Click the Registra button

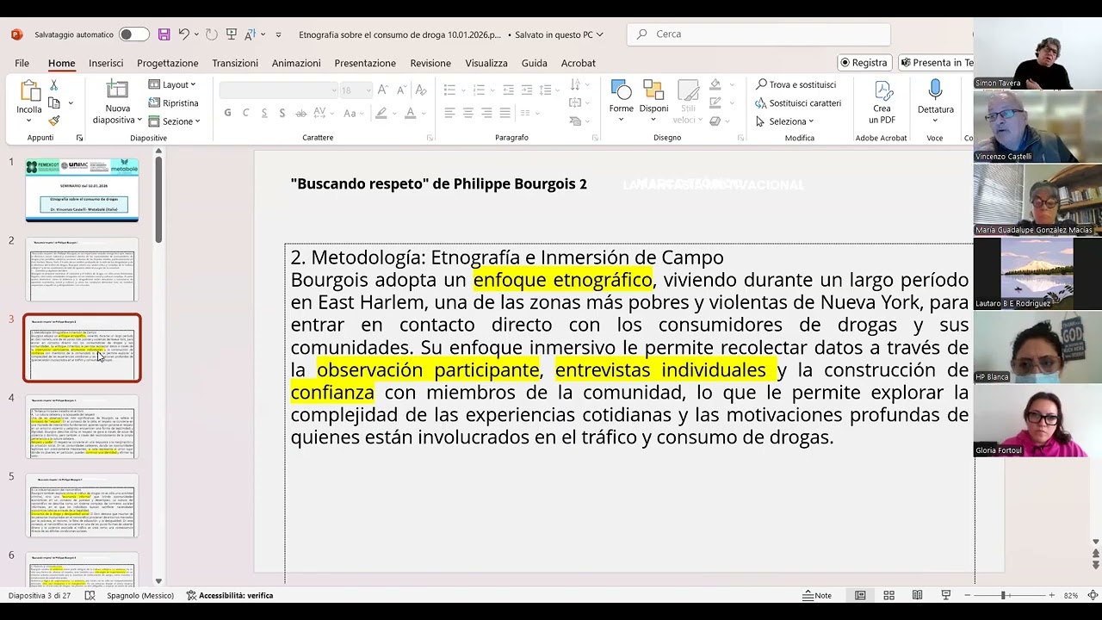coord(864,63)
